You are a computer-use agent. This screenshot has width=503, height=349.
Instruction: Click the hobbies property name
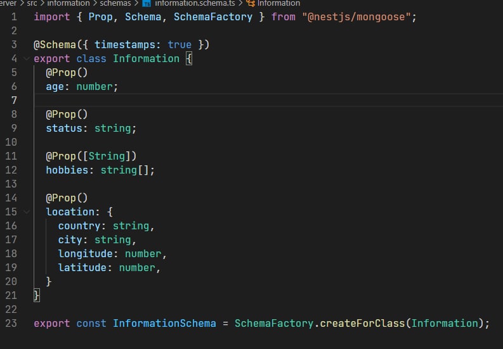(67, 170)
